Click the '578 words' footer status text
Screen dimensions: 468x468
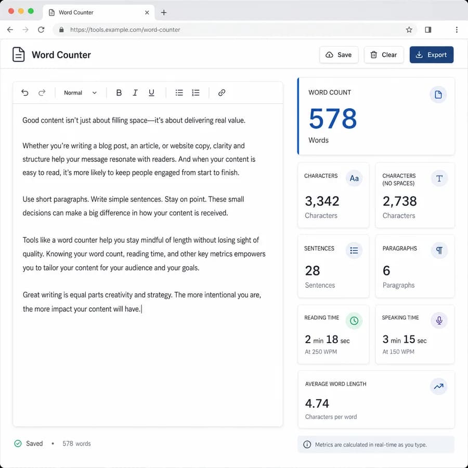point(76,444)
